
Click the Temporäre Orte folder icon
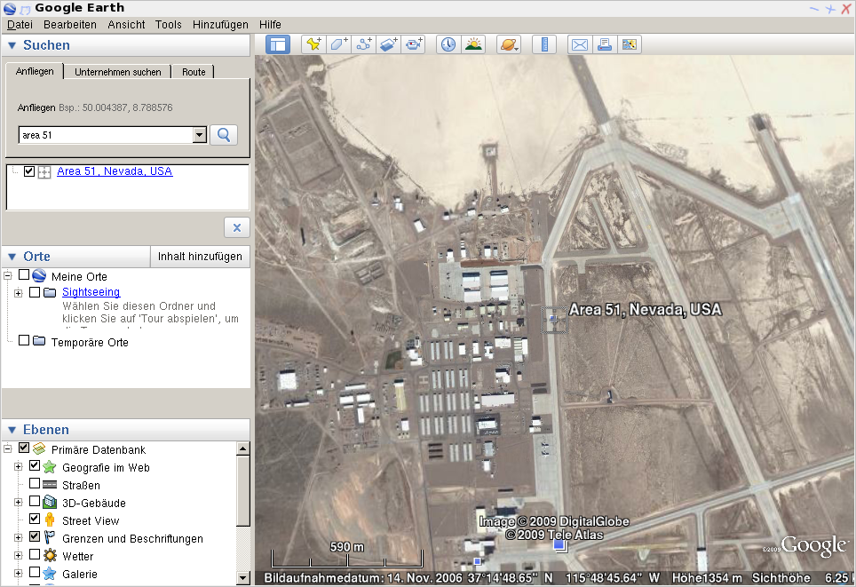click(x=39, y=341)
